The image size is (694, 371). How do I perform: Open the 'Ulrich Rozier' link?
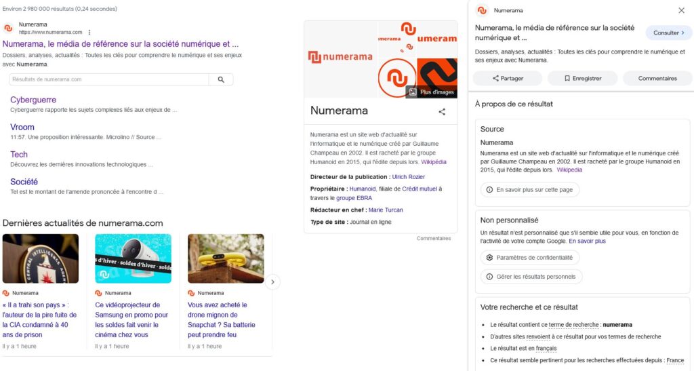(408, 176)
